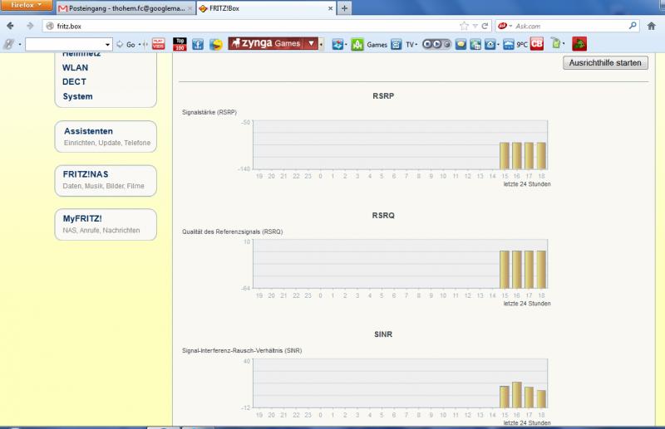
Task: Click the Qualität des Referenzsignals (RSRQ) label
Action: click(233, 232)
